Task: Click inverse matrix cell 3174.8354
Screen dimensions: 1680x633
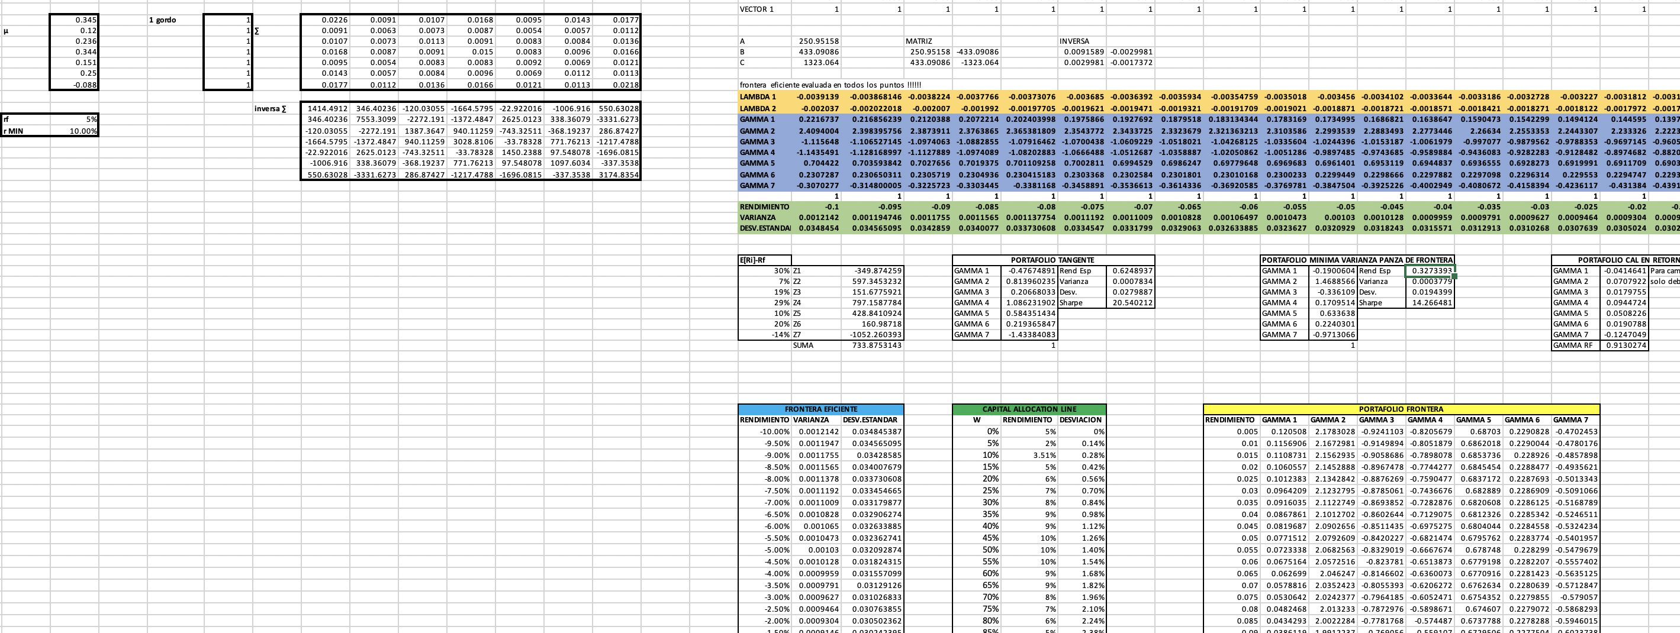Action: (616, 175)
